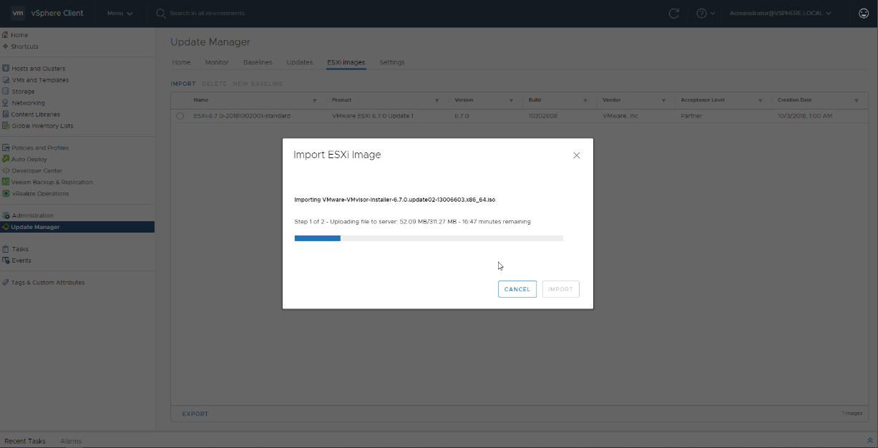The image size is (878, 448).
Task: Click the Global Inventory Lists icon
Action: tap(6, 126)
